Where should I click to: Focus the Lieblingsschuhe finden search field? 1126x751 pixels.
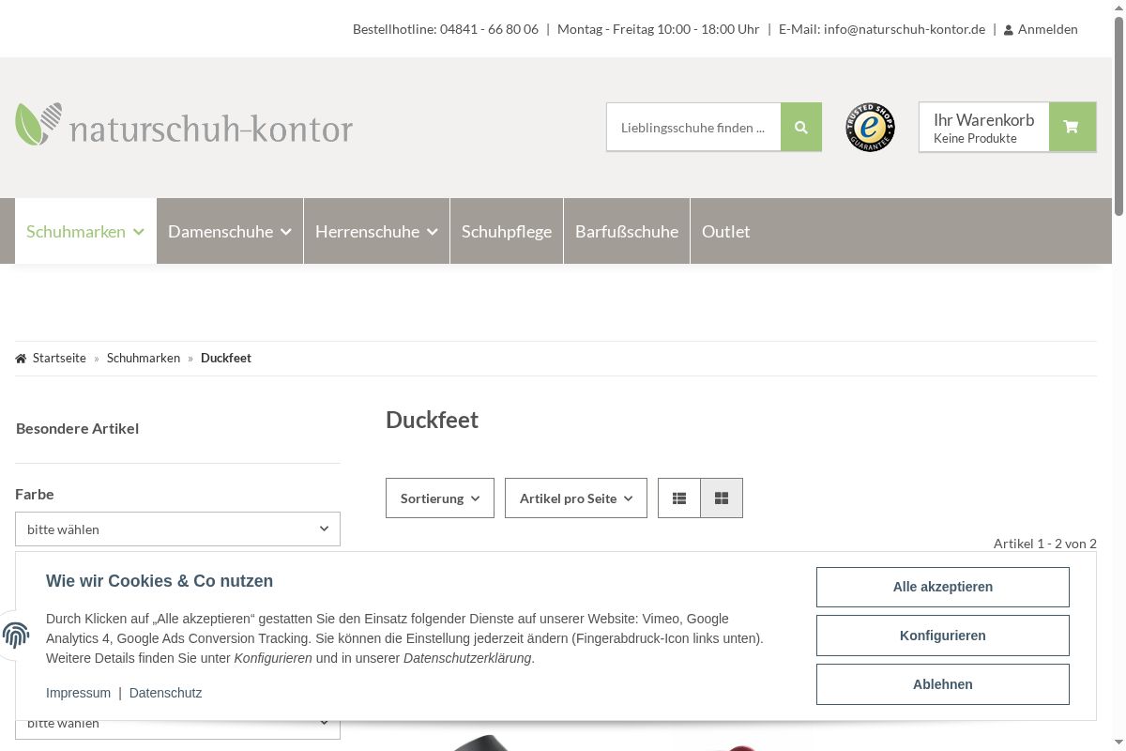[x=693, y=127]
